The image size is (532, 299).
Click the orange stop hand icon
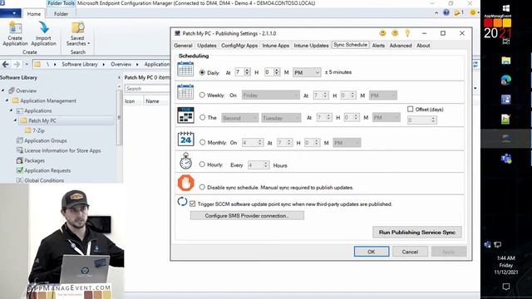click(185, 183)
